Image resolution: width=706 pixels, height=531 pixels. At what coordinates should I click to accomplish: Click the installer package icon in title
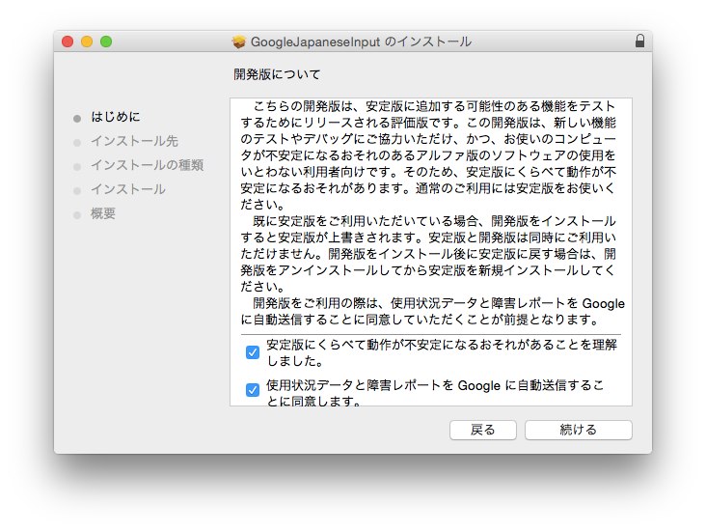coord(238,42)
